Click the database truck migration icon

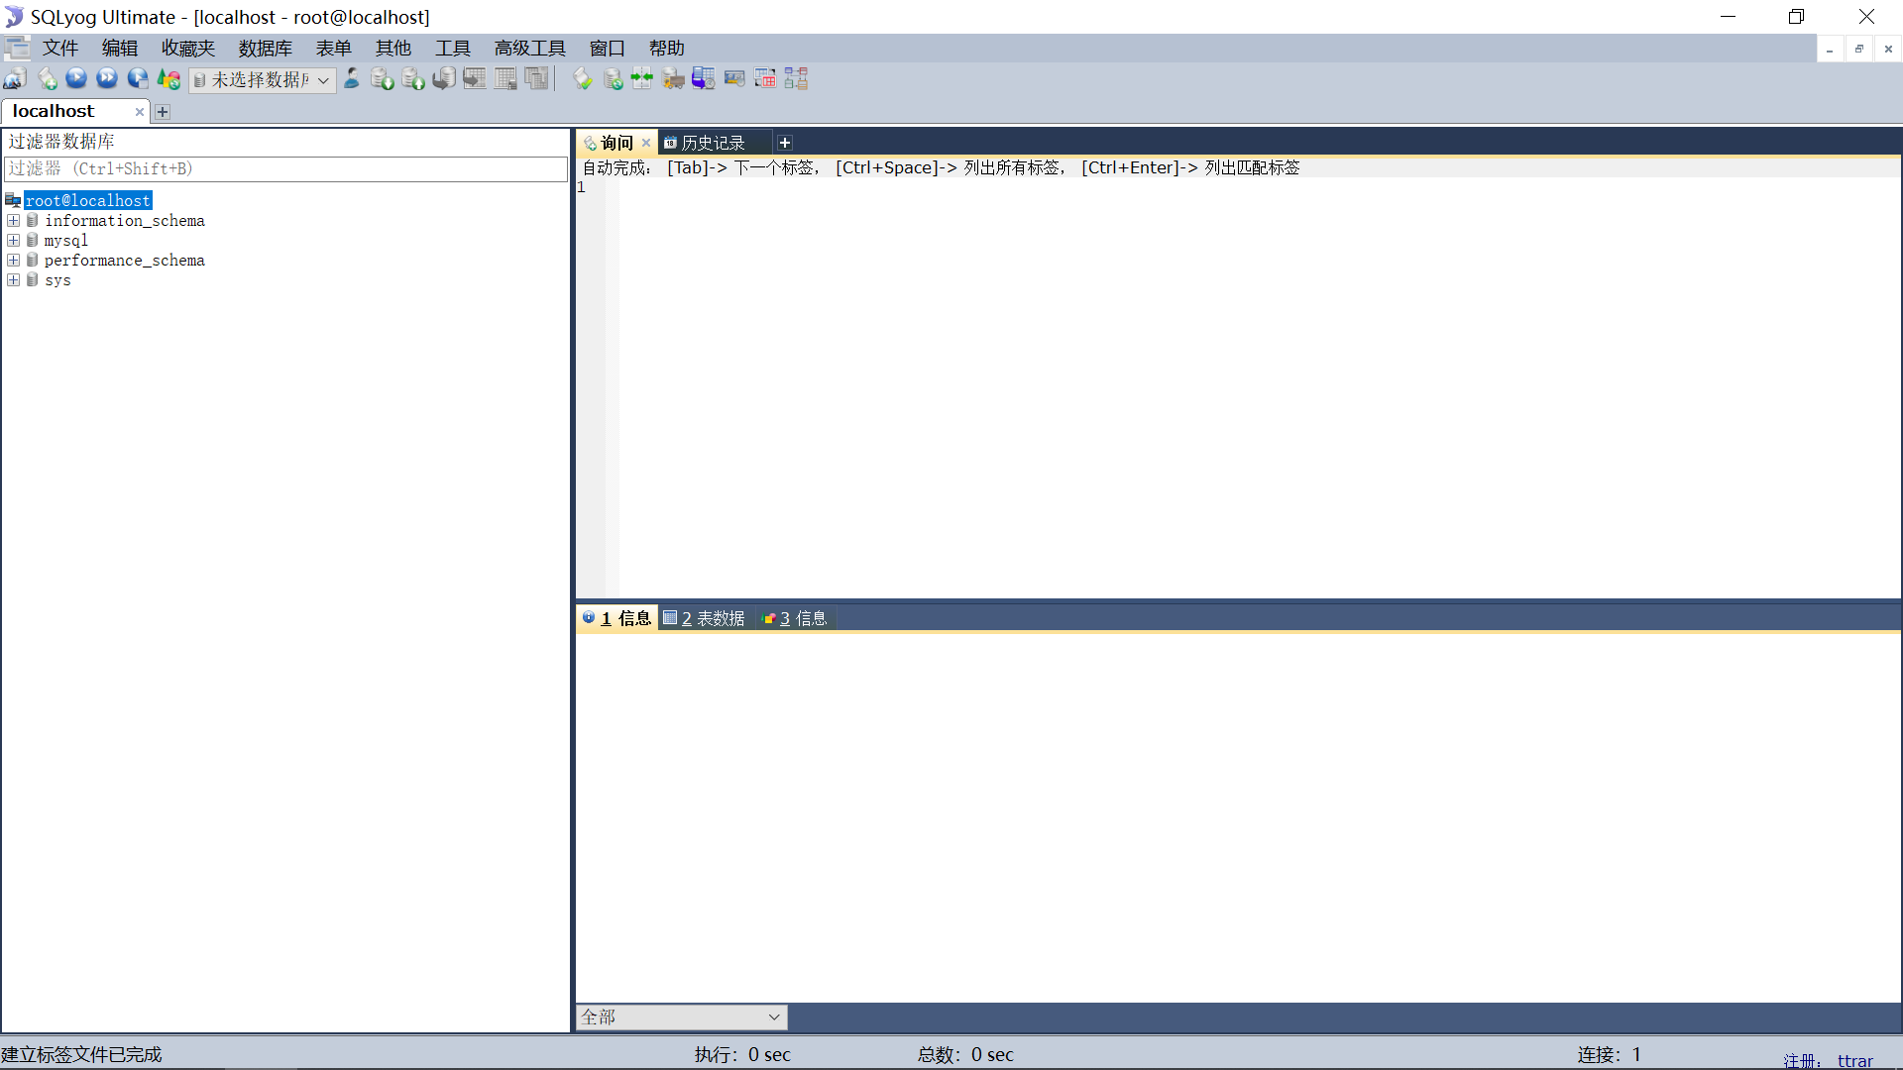[673, 79]
